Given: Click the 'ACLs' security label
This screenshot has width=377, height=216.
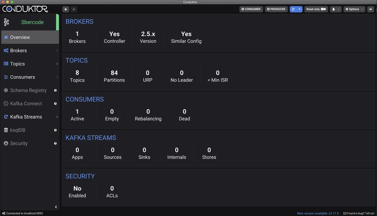Looking at the screenshot, I should (112, 196).
